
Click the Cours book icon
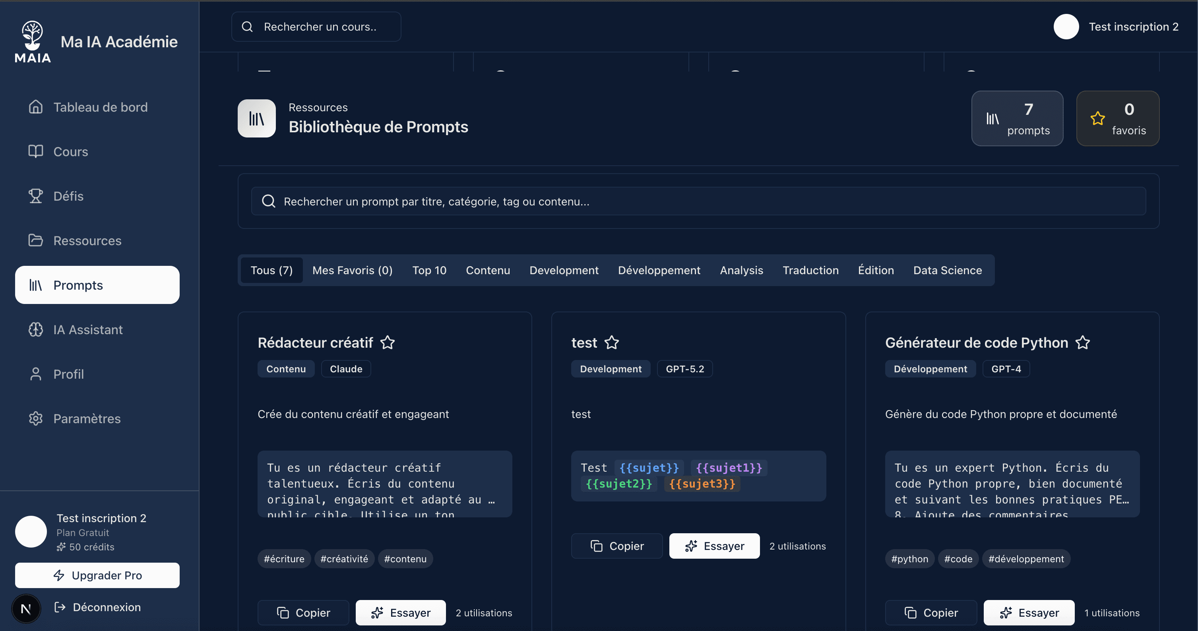point(36,151)
